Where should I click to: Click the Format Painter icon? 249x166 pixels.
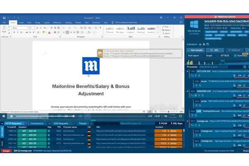[x=9, y=33]
